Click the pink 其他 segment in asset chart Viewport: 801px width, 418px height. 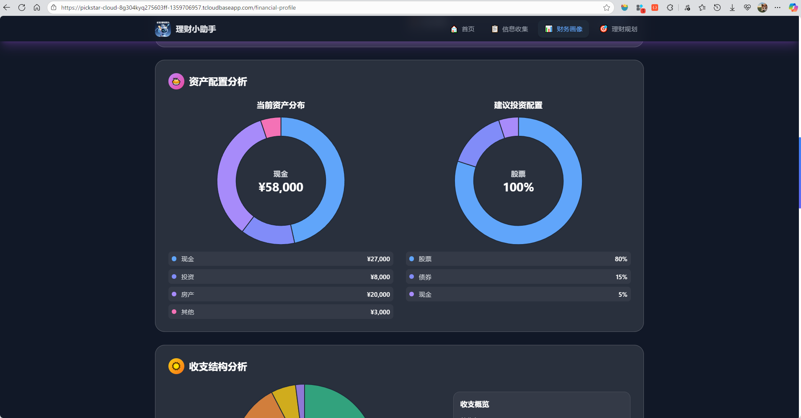272,127
